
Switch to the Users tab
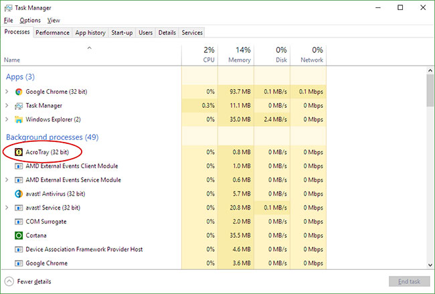(145, 33)
